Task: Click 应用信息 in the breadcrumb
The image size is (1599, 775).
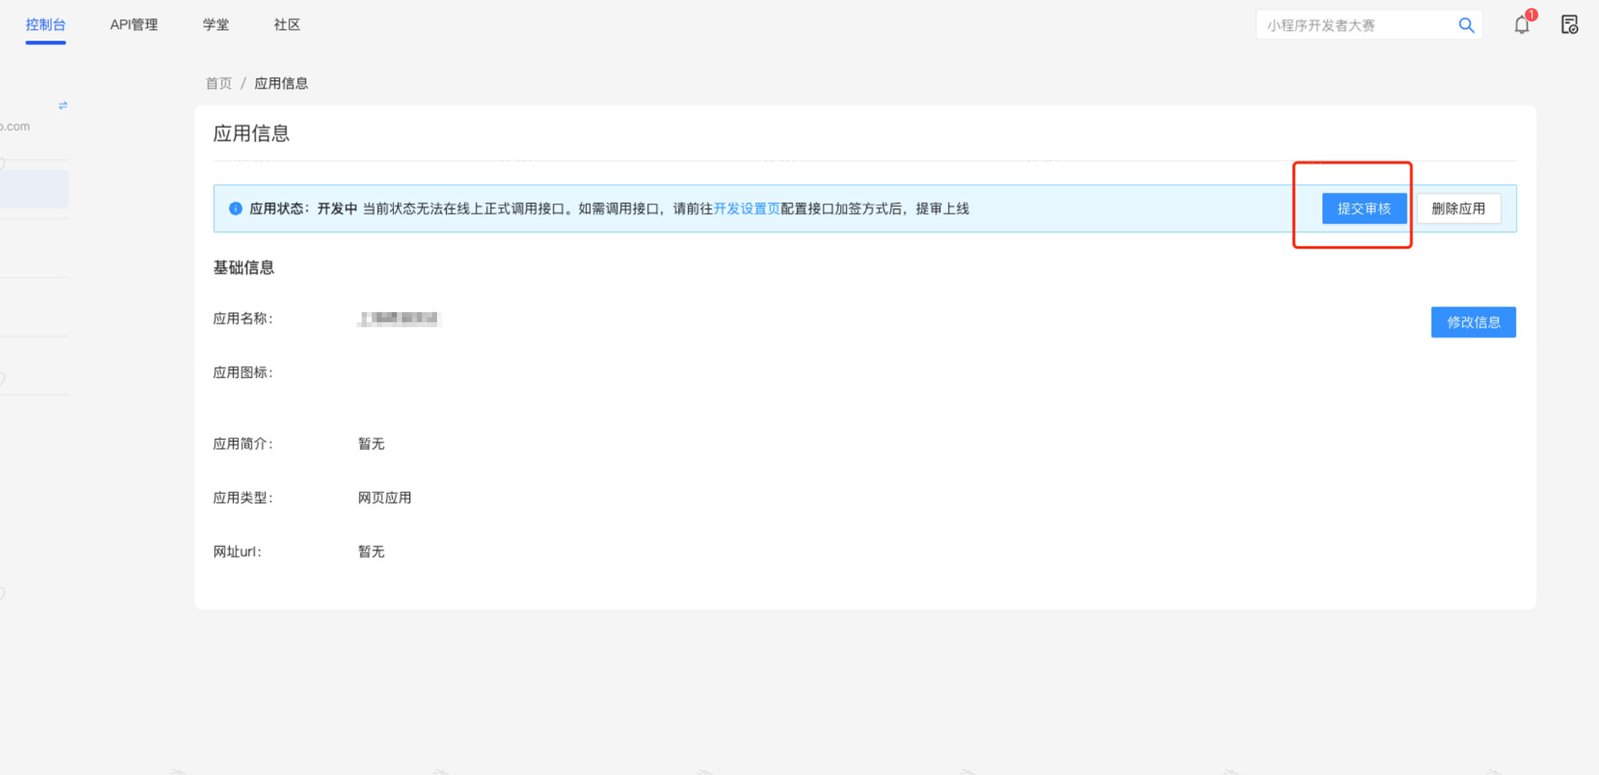Action: point(281,83)
